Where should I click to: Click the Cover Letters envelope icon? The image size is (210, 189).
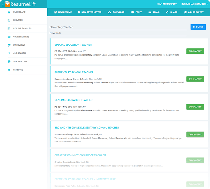pos(9,37)
